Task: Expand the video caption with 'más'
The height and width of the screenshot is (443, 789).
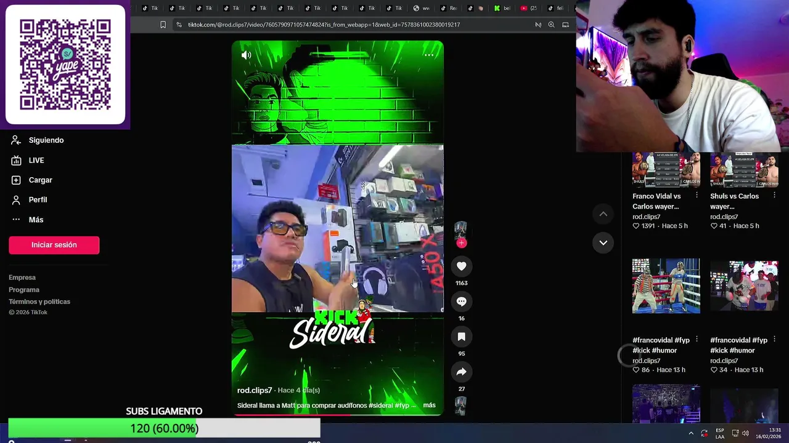Action: [x=429, y=405]
